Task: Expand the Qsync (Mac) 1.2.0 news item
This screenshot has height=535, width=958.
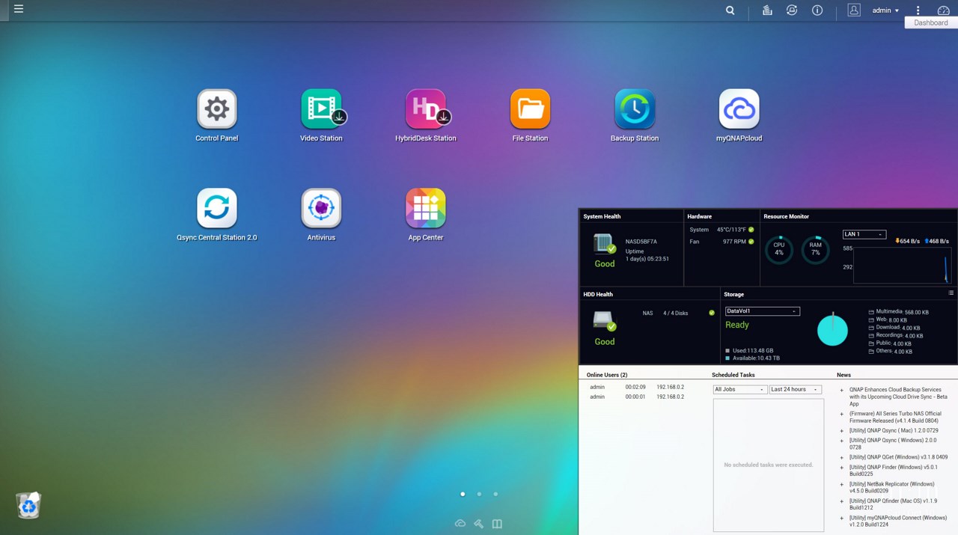Action: point(841,431)
